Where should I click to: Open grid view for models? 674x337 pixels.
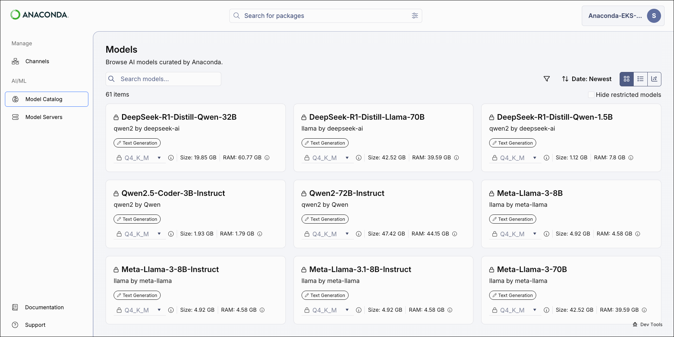click(626, 79)
